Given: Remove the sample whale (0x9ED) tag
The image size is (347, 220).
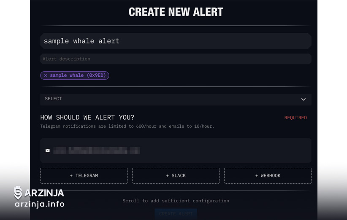Looking at the screenshot, I should pyautogui.click(x=46, y=75).
